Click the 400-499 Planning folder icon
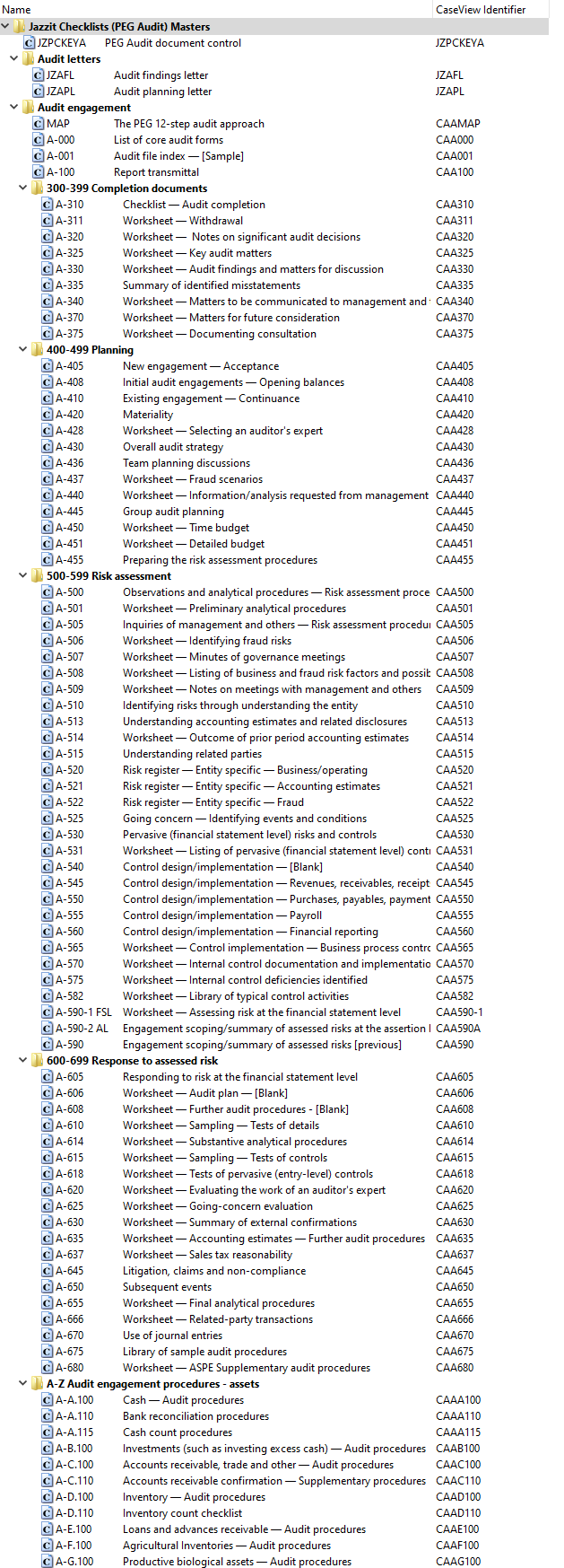564x1568 pixels. [x=38, y=350]
